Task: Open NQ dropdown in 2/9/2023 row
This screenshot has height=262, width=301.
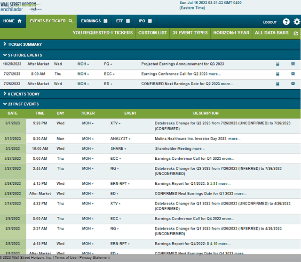Action: pyautogui.click(x=115, y=229)
